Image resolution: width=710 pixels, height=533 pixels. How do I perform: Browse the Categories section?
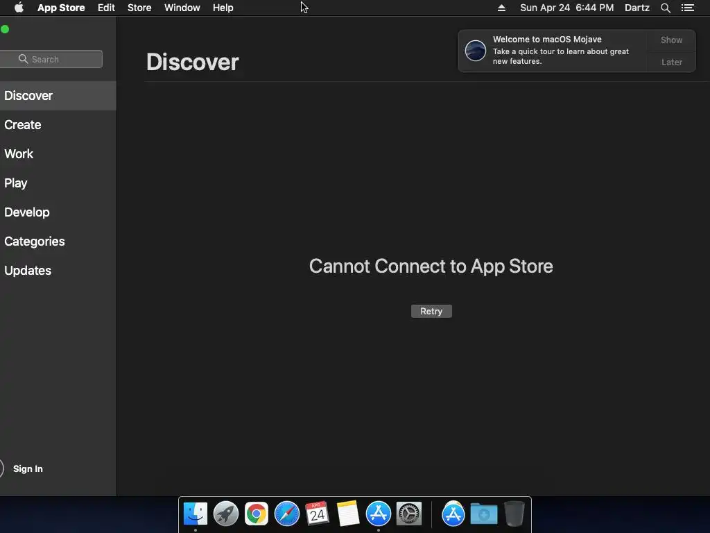click(x=58, y=241)
